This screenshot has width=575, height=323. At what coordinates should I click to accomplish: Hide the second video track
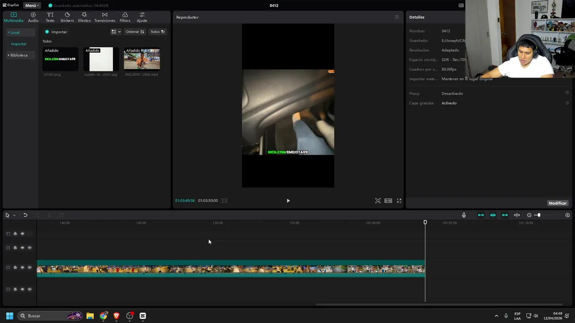(22, 248)
